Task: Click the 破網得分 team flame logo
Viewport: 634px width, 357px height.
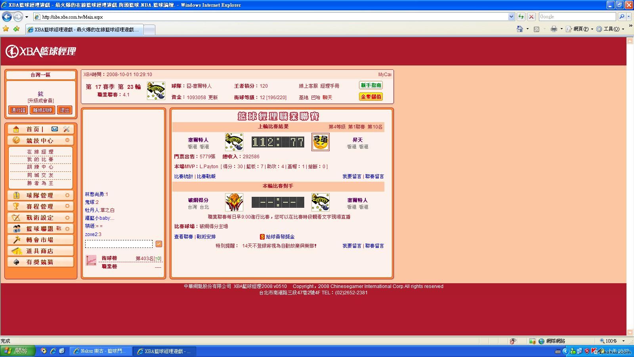Action: tap(234, 202)
